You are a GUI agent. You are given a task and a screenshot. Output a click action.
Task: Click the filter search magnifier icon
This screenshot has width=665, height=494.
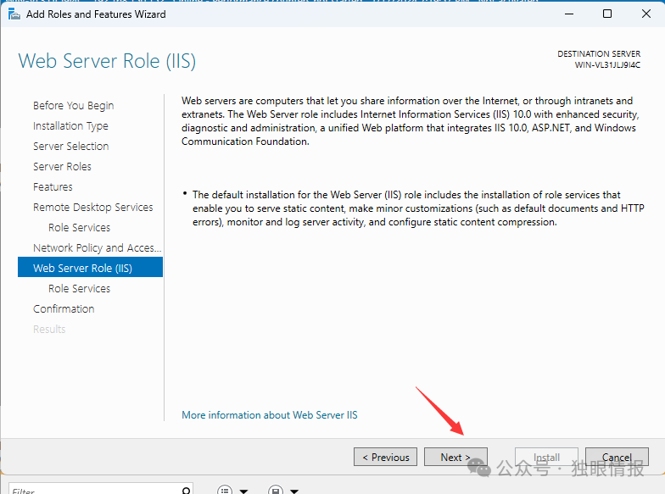[x=186, y=491]
